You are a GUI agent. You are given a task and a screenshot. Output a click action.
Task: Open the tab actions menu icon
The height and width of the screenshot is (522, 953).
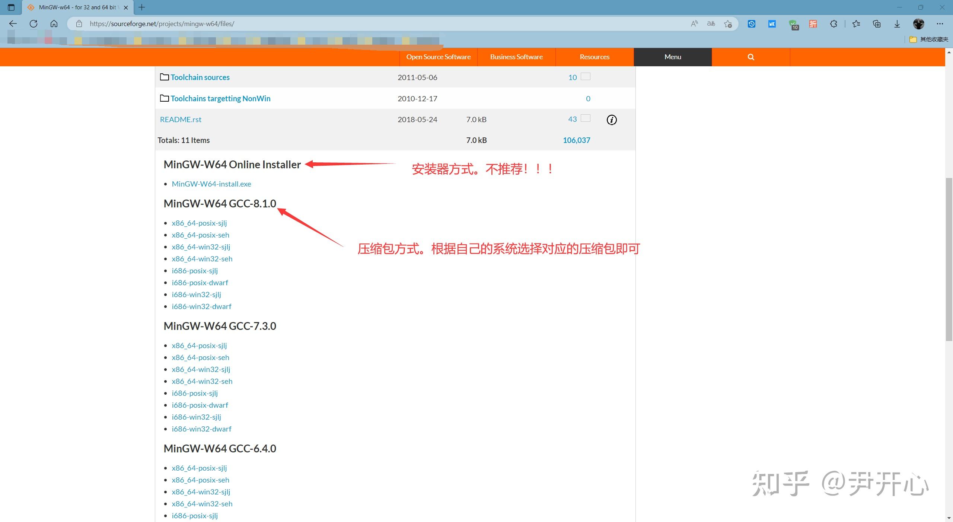coord(11,7)
